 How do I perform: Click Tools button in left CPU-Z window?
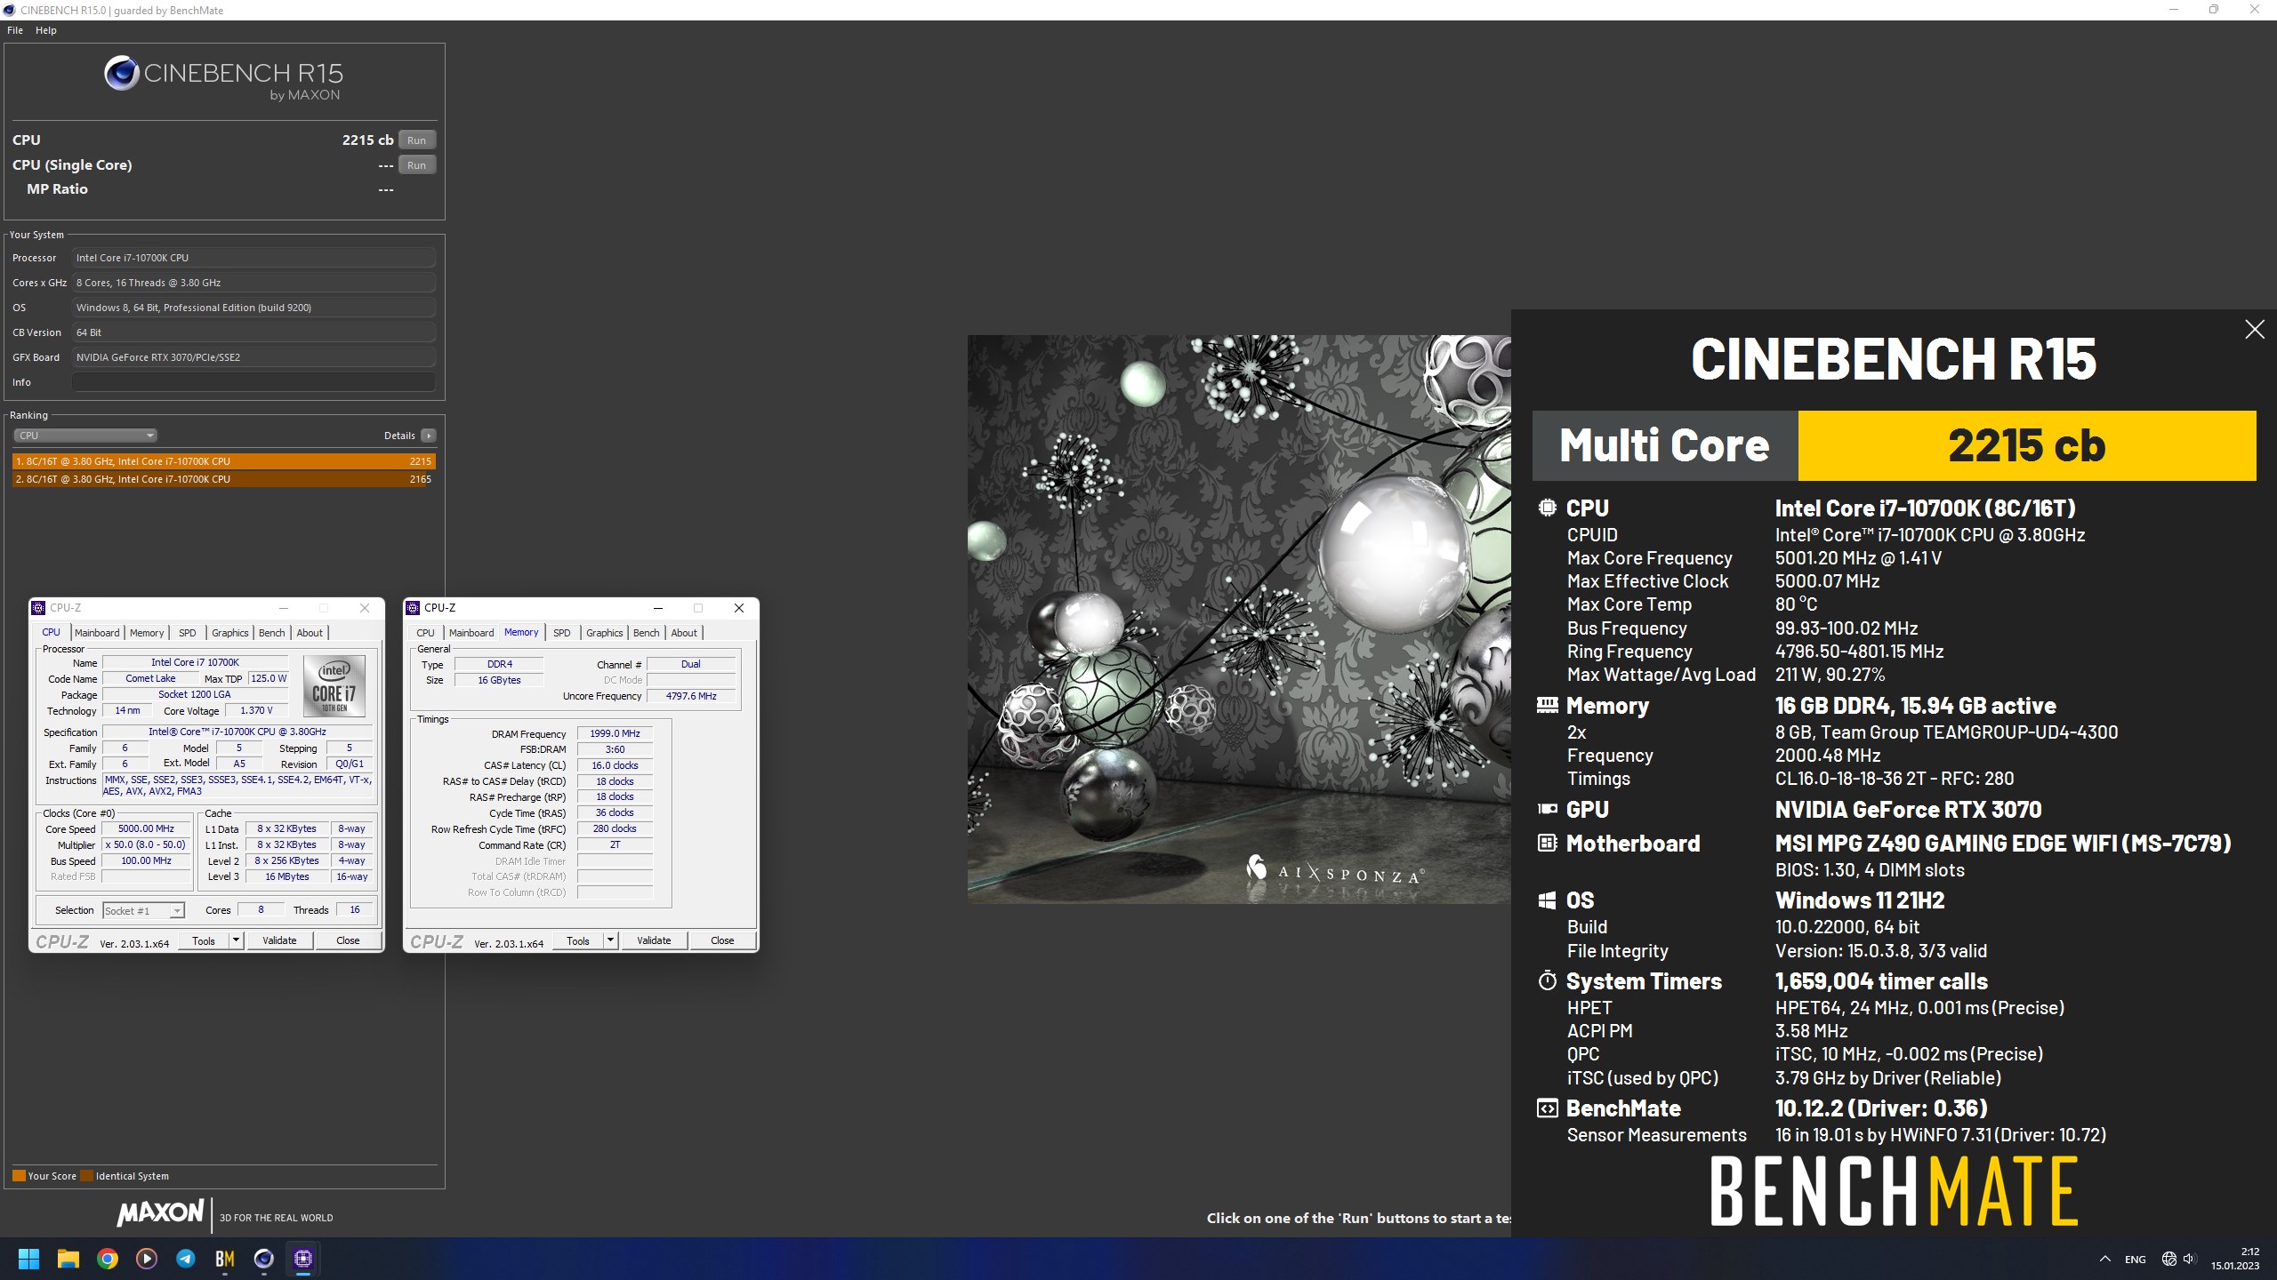(x=204, y=940)
